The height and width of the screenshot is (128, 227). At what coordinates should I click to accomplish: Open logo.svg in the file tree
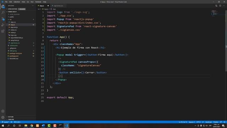point(13,35)
